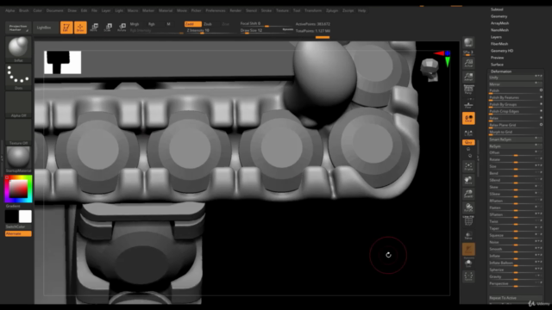
Task: Toggle the PolyF Line Fill button
Action: pos(468,220)
